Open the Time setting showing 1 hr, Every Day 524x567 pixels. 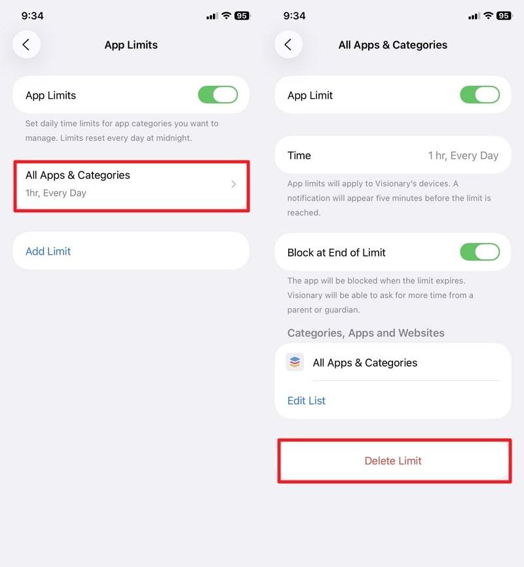pyautogui.click(x=393, y=155)
